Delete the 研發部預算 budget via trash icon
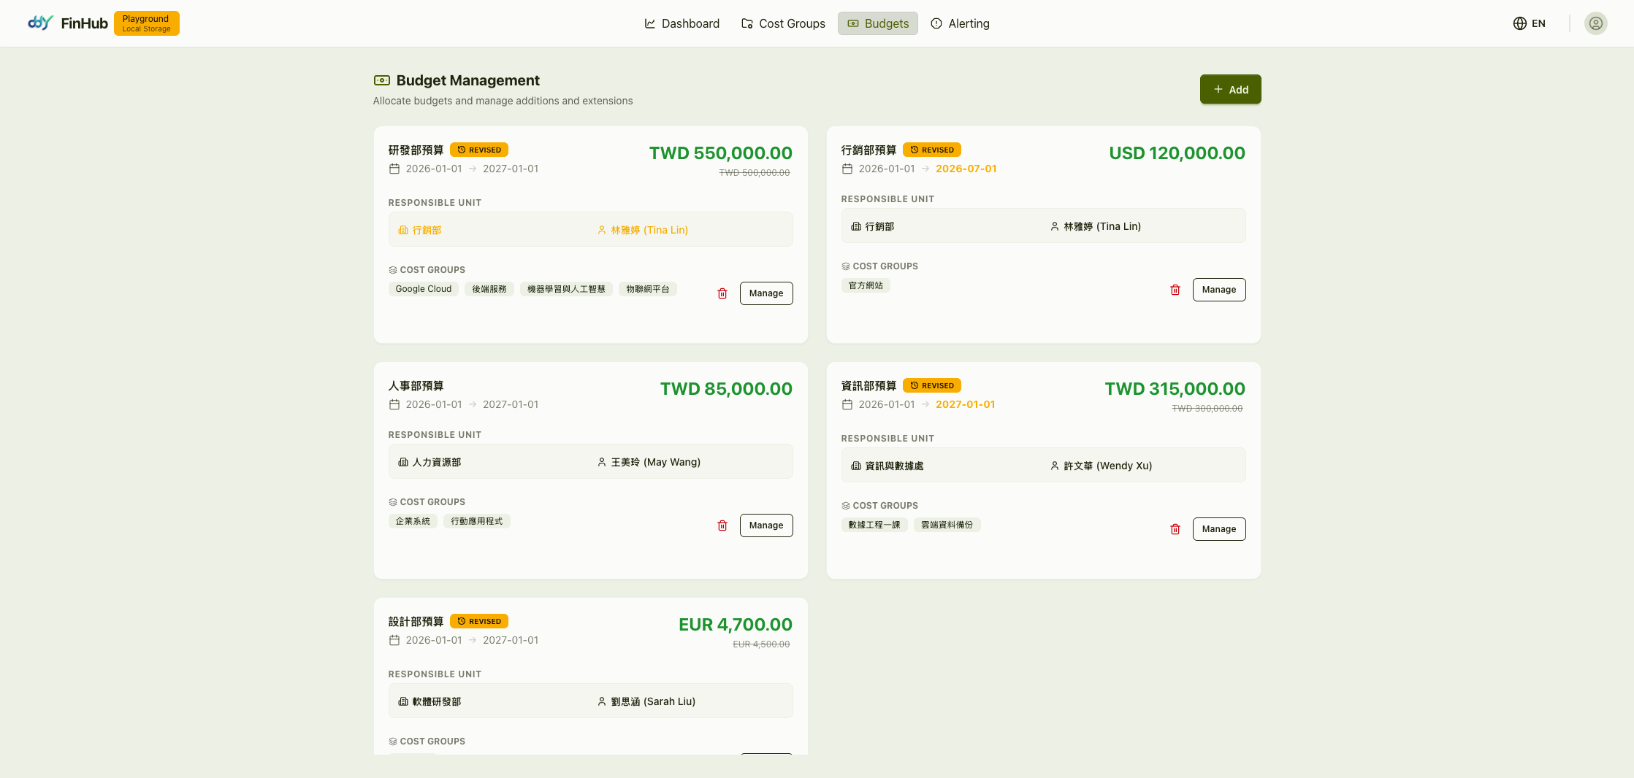The height and width of the screenshot is (778, 1634). click(x=722, y=293)
